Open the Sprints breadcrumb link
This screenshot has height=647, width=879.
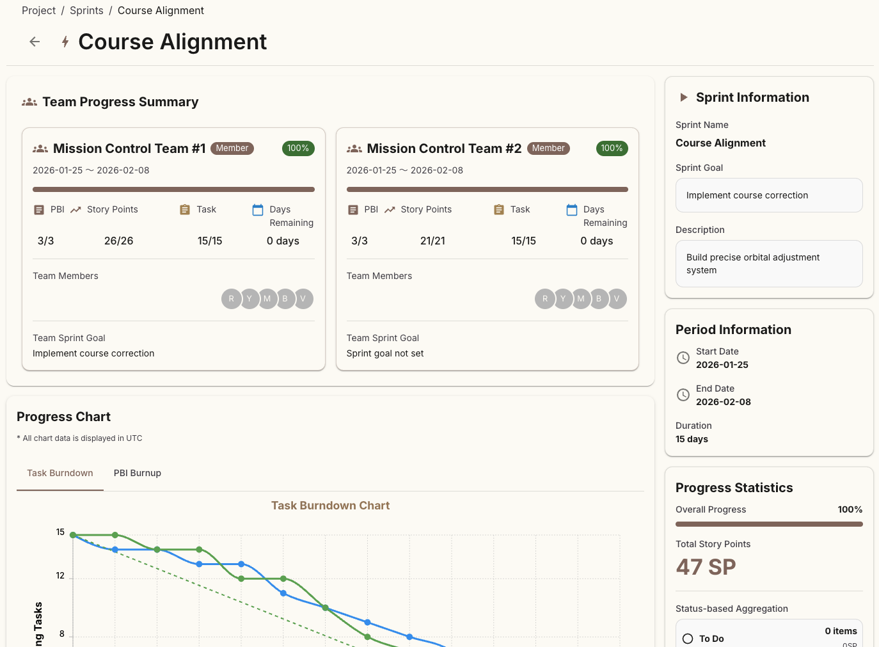pos(86,10)
